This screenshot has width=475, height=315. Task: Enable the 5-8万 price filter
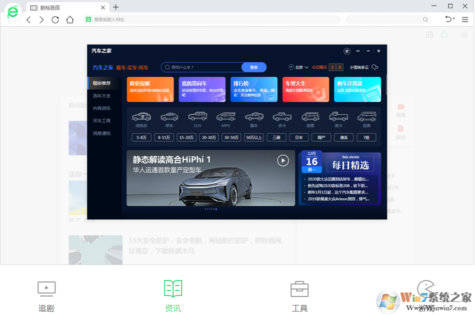pos(140,137)
